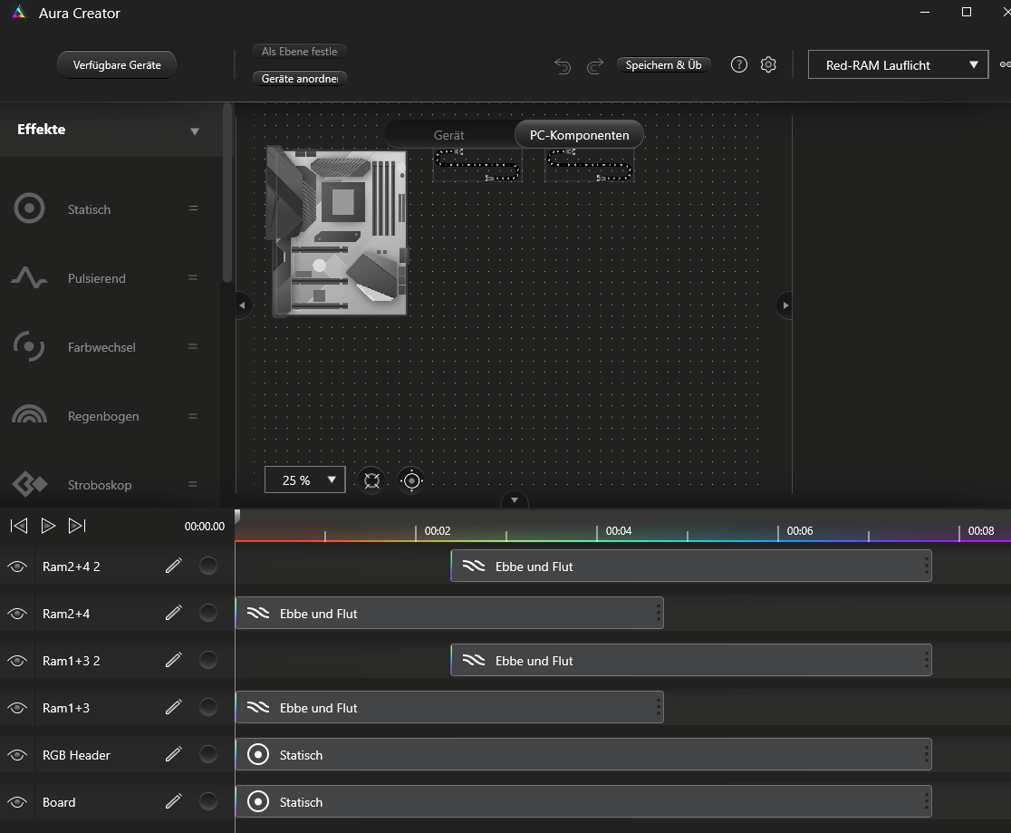
Task: Open help via question mark icon
Action: tap(739, 64)
